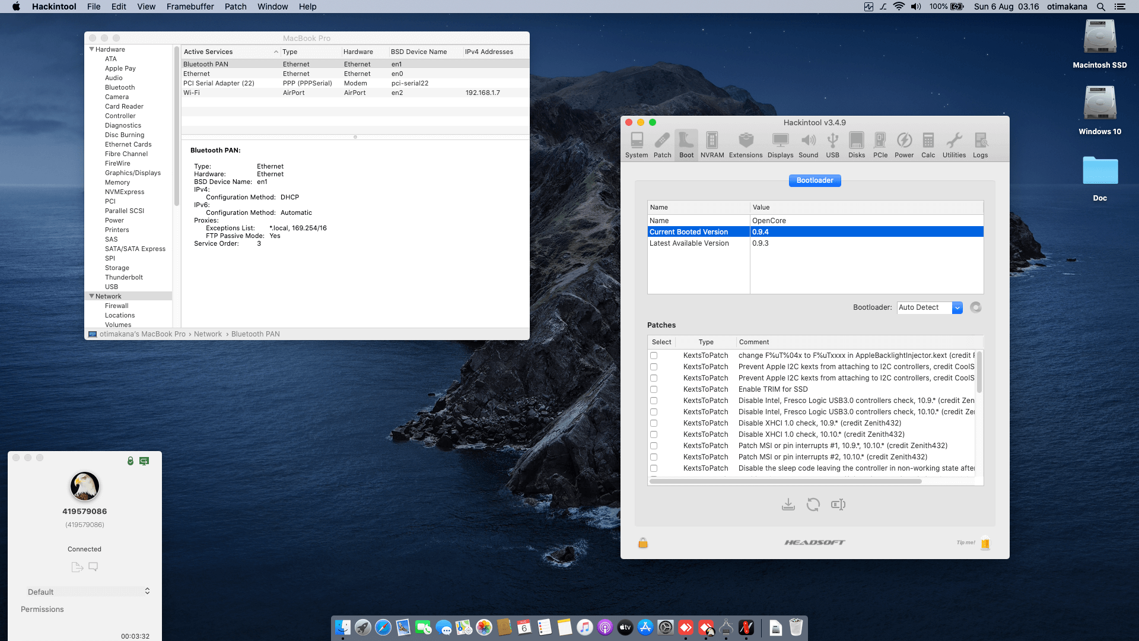Viewport: 1139px width, 641px height.
Task: Click the Spotlight search icon in menu bar
Action: (1101, 7)
